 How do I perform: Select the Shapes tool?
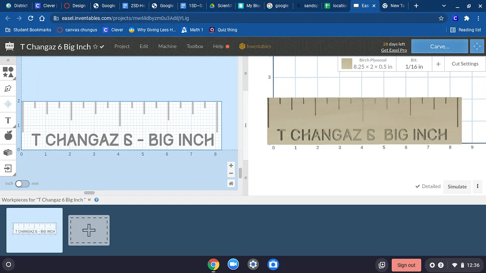click(x=8, y=72)
